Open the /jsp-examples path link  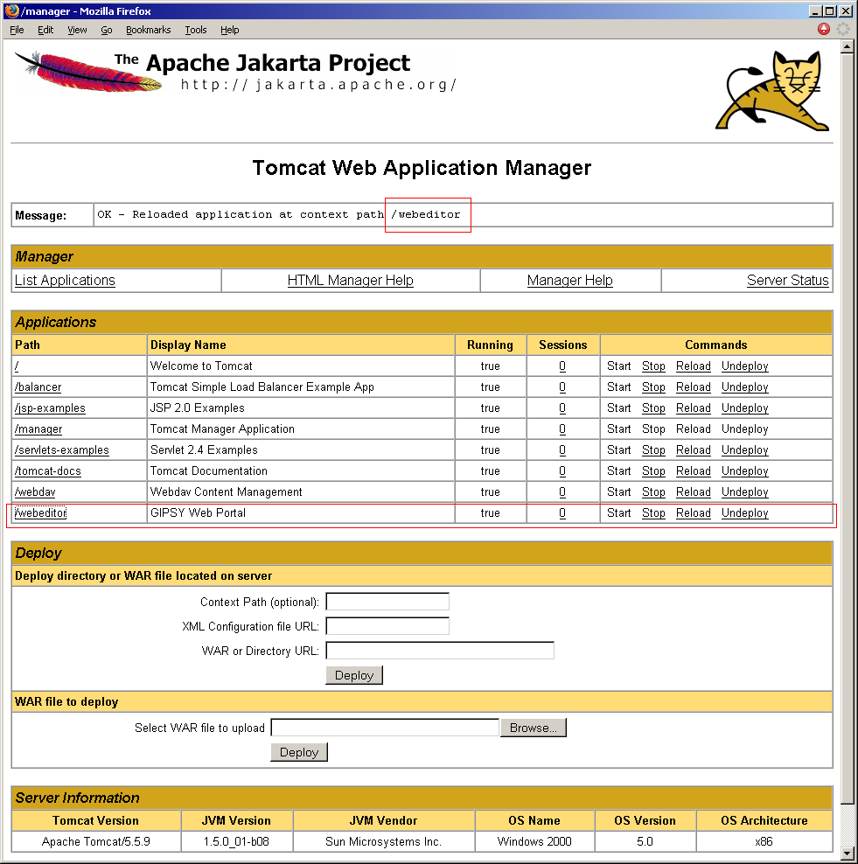50,408
